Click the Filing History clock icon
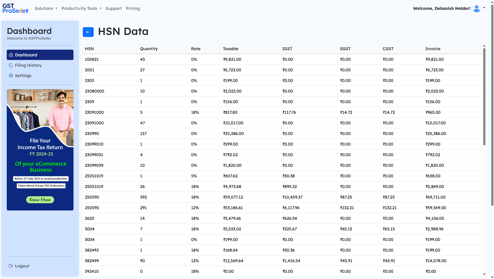Image resolution: width=494 pixels, height=279 pixels. coord(11,65)
